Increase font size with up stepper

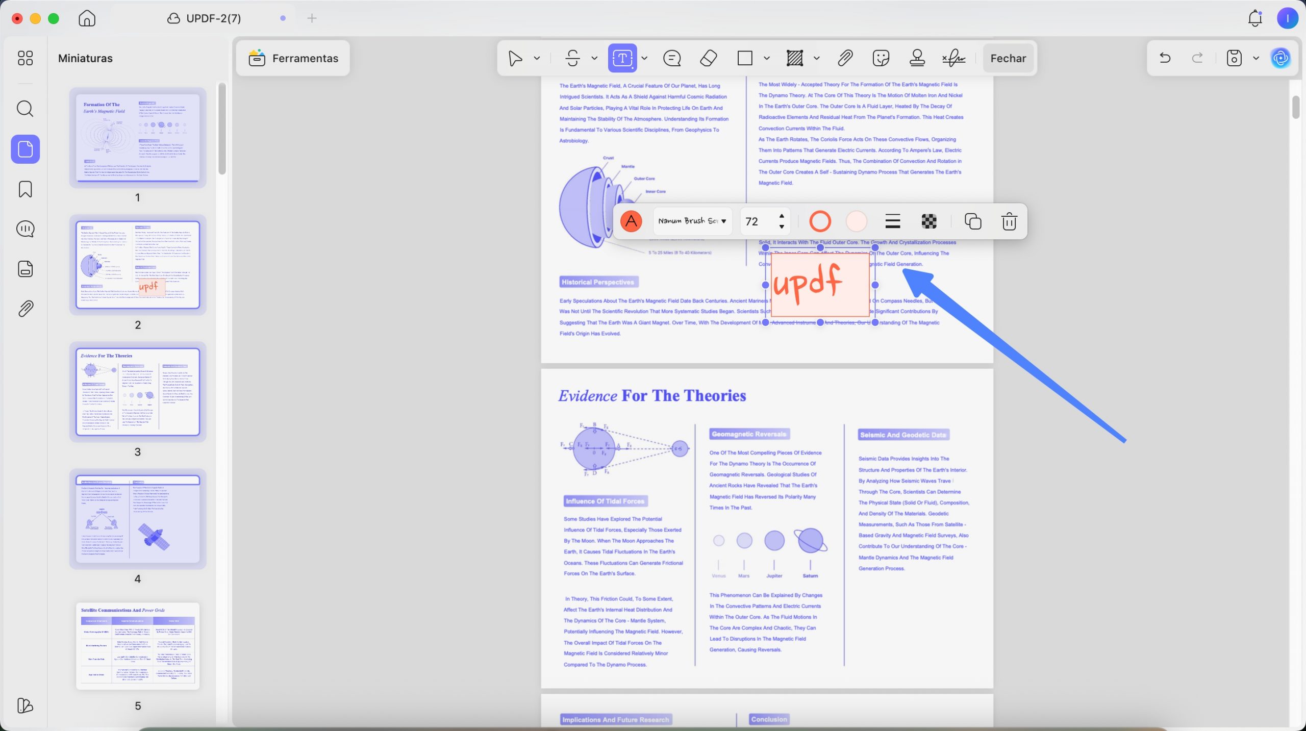tap(782, 216)
